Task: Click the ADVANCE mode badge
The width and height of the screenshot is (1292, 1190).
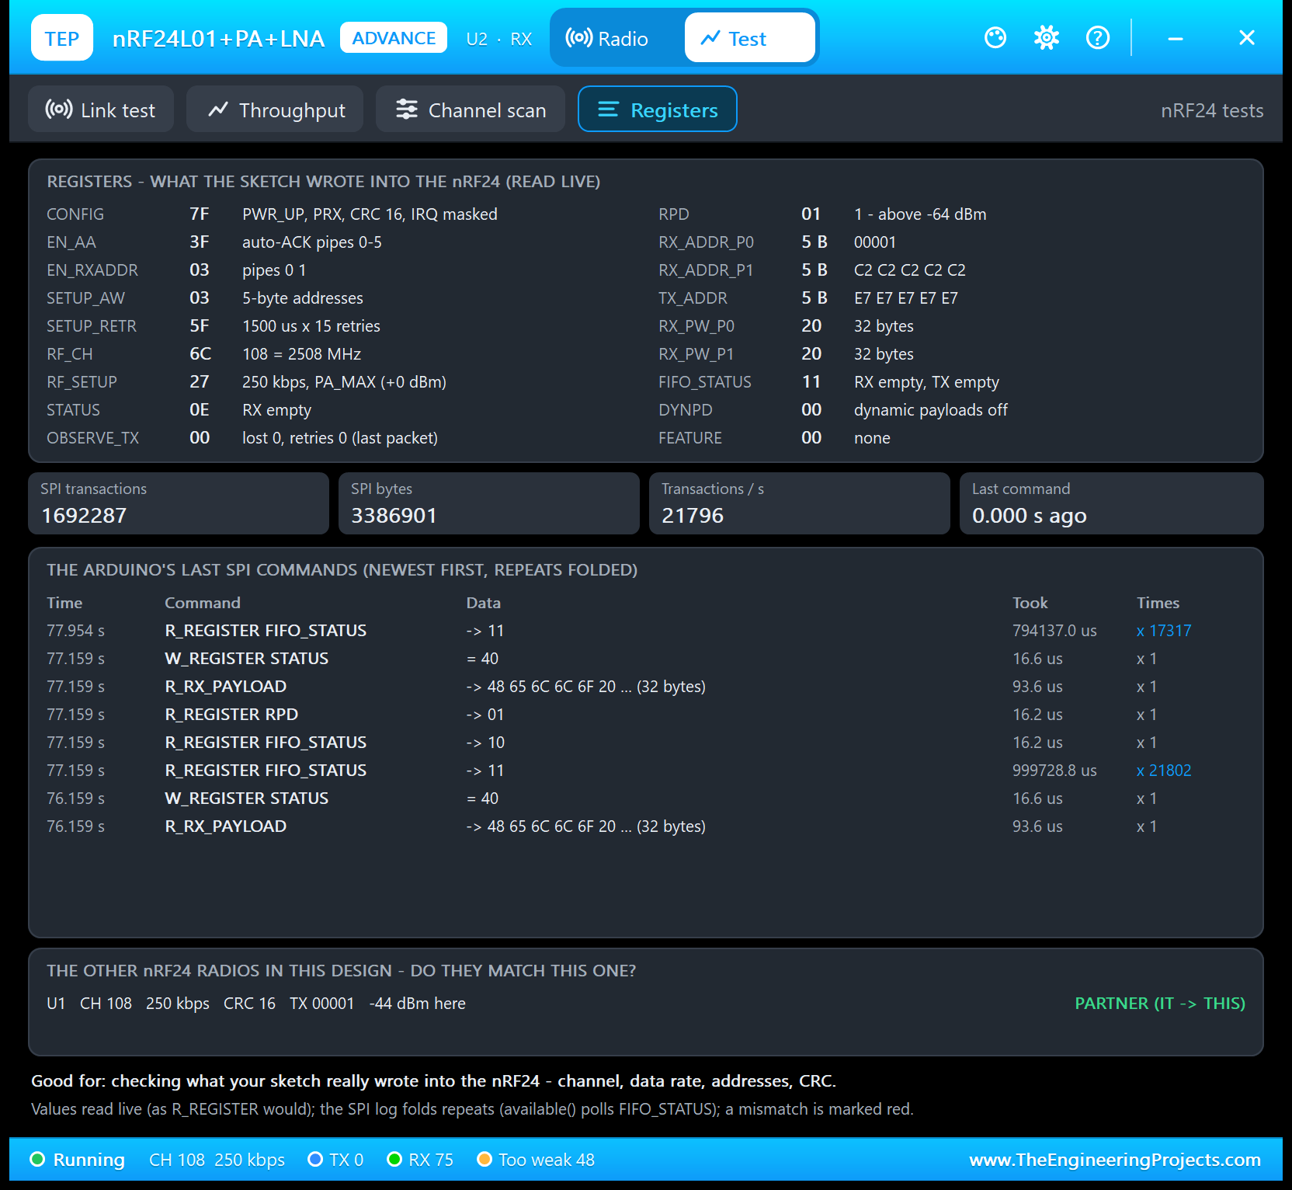Action: [x=394, y=38]
